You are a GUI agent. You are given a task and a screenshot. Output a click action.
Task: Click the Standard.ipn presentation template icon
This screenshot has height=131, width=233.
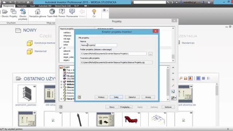click(179, 43)
